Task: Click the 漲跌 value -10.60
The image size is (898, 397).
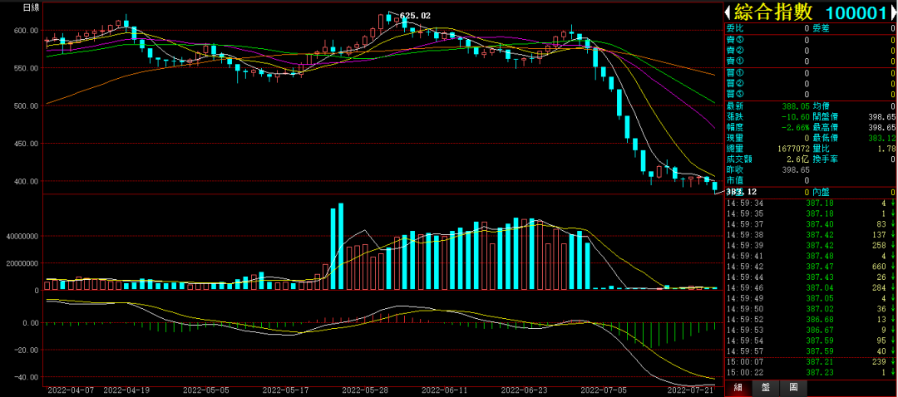Action: point(796,116)
